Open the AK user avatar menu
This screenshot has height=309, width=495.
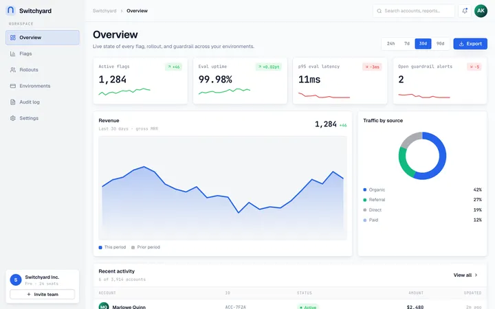(481, 11)
